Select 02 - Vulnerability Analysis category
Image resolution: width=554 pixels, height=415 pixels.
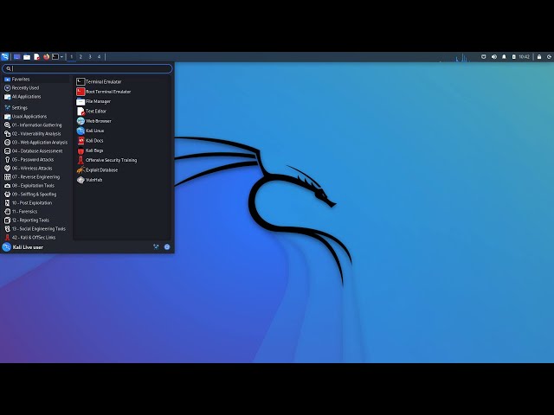click(x=36, y=134)
